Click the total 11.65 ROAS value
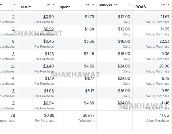 point(164,115)
